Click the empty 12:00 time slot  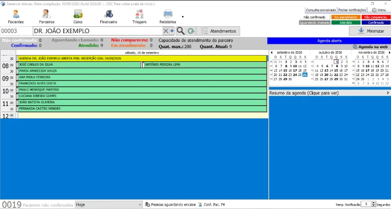click(142, 115)
